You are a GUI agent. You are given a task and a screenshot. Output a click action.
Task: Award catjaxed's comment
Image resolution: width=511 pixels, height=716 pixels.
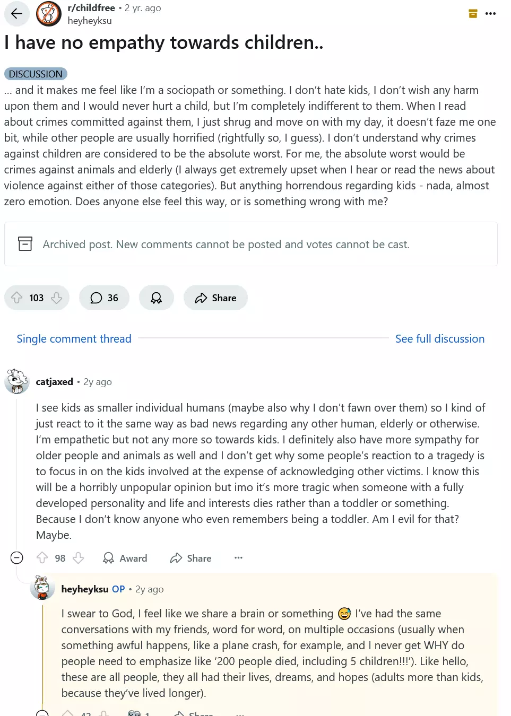pos(125,558)
